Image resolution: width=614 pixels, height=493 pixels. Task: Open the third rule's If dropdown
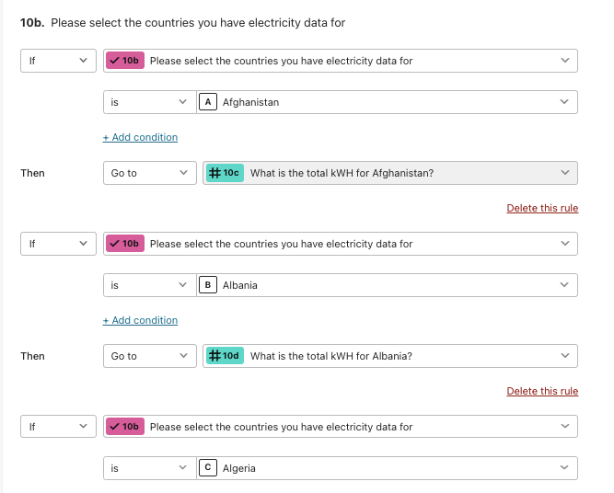pyautogui.click(x=58, y=427)
